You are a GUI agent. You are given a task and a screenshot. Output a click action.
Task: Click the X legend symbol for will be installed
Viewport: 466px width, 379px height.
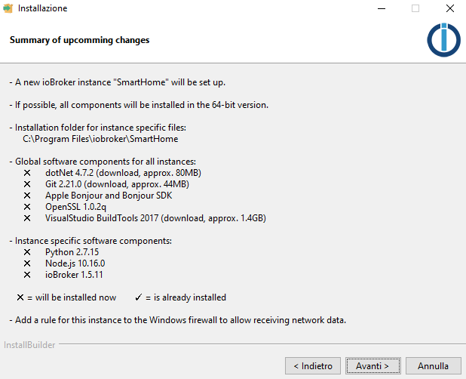(20, 297)
